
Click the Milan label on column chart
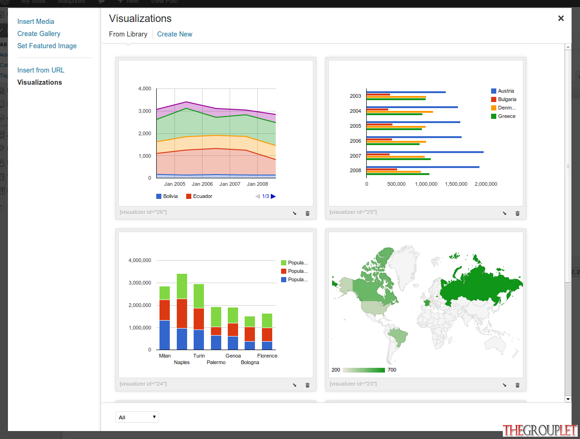[165, 356]
